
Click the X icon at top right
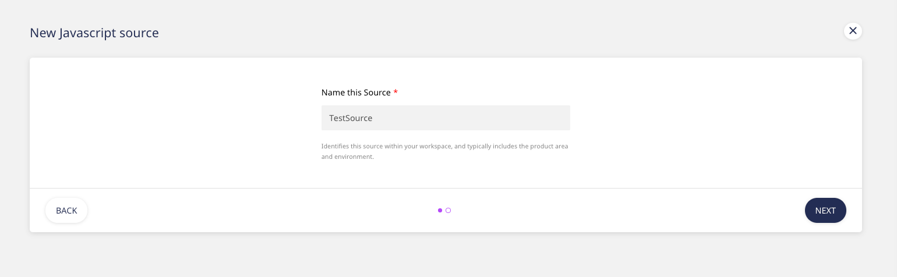tap(853, 31)
